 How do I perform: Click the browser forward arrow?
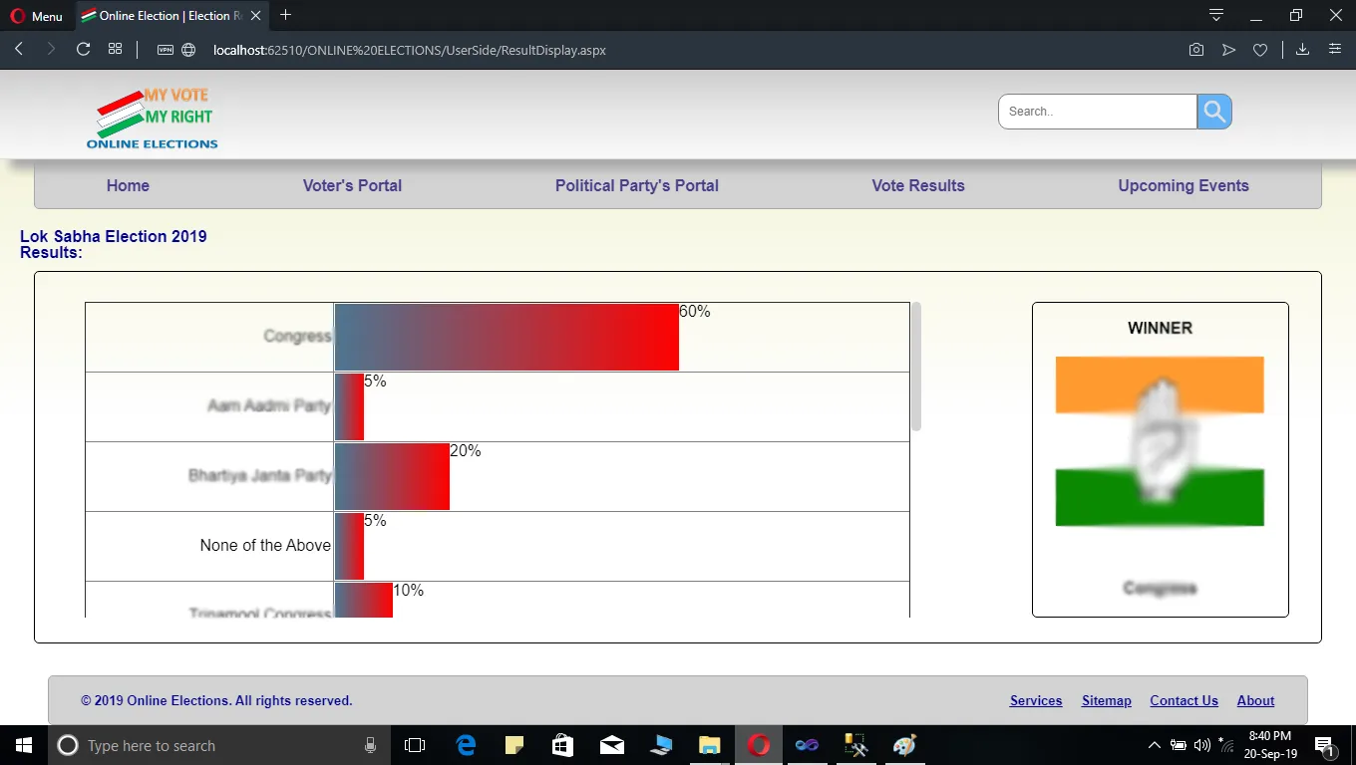pos(51,50)
